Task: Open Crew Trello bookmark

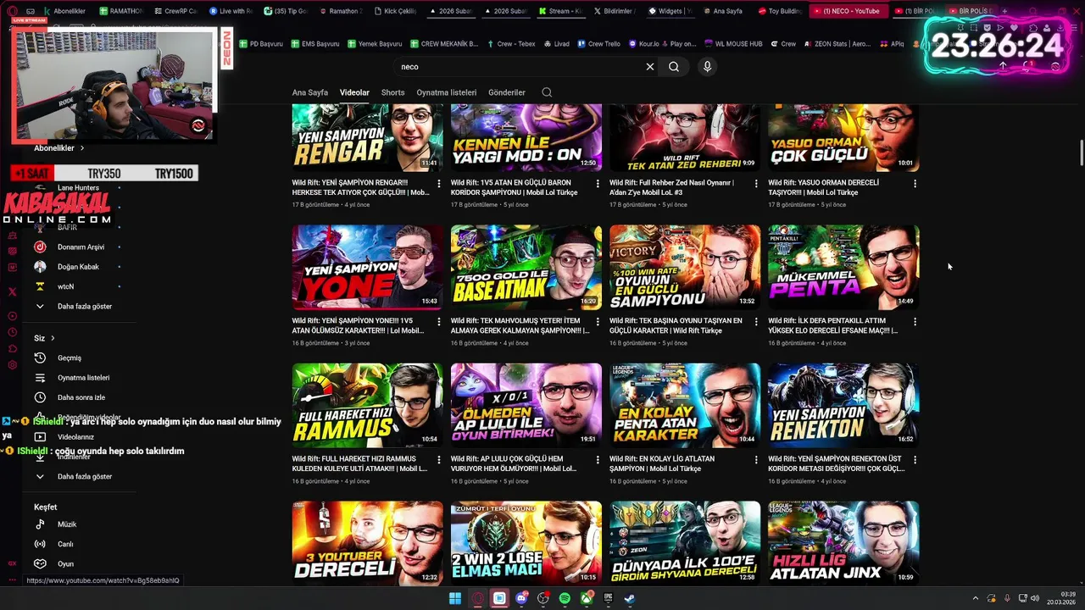Action: point(598,44)
